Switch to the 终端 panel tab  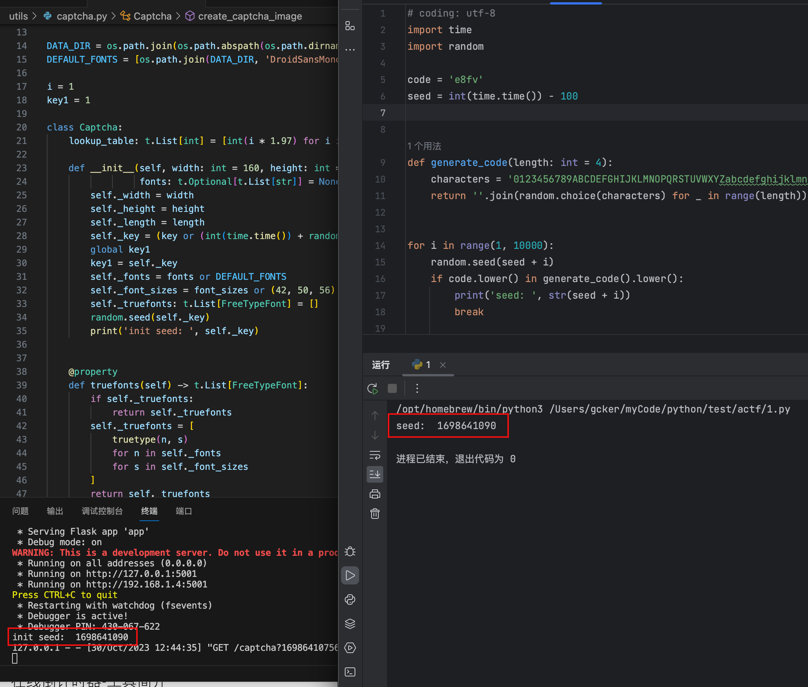coord(149,511)
